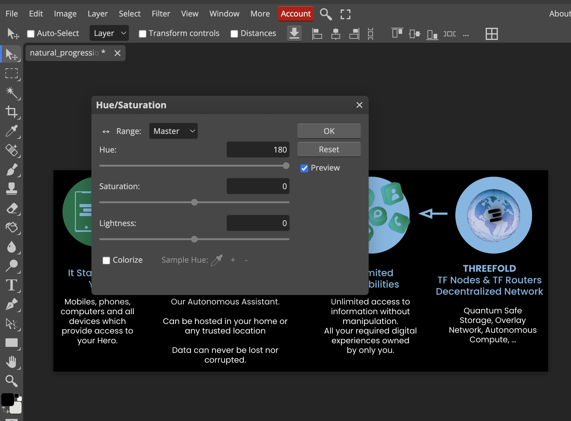Enable the Colorize checkbox
The height and width of the screenshot is (421, 571).
(106, 260)
